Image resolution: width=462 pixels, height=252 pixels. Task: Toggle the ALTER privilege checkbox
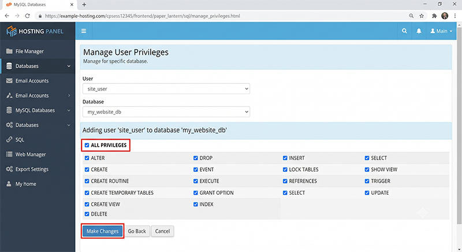(87, 158)
